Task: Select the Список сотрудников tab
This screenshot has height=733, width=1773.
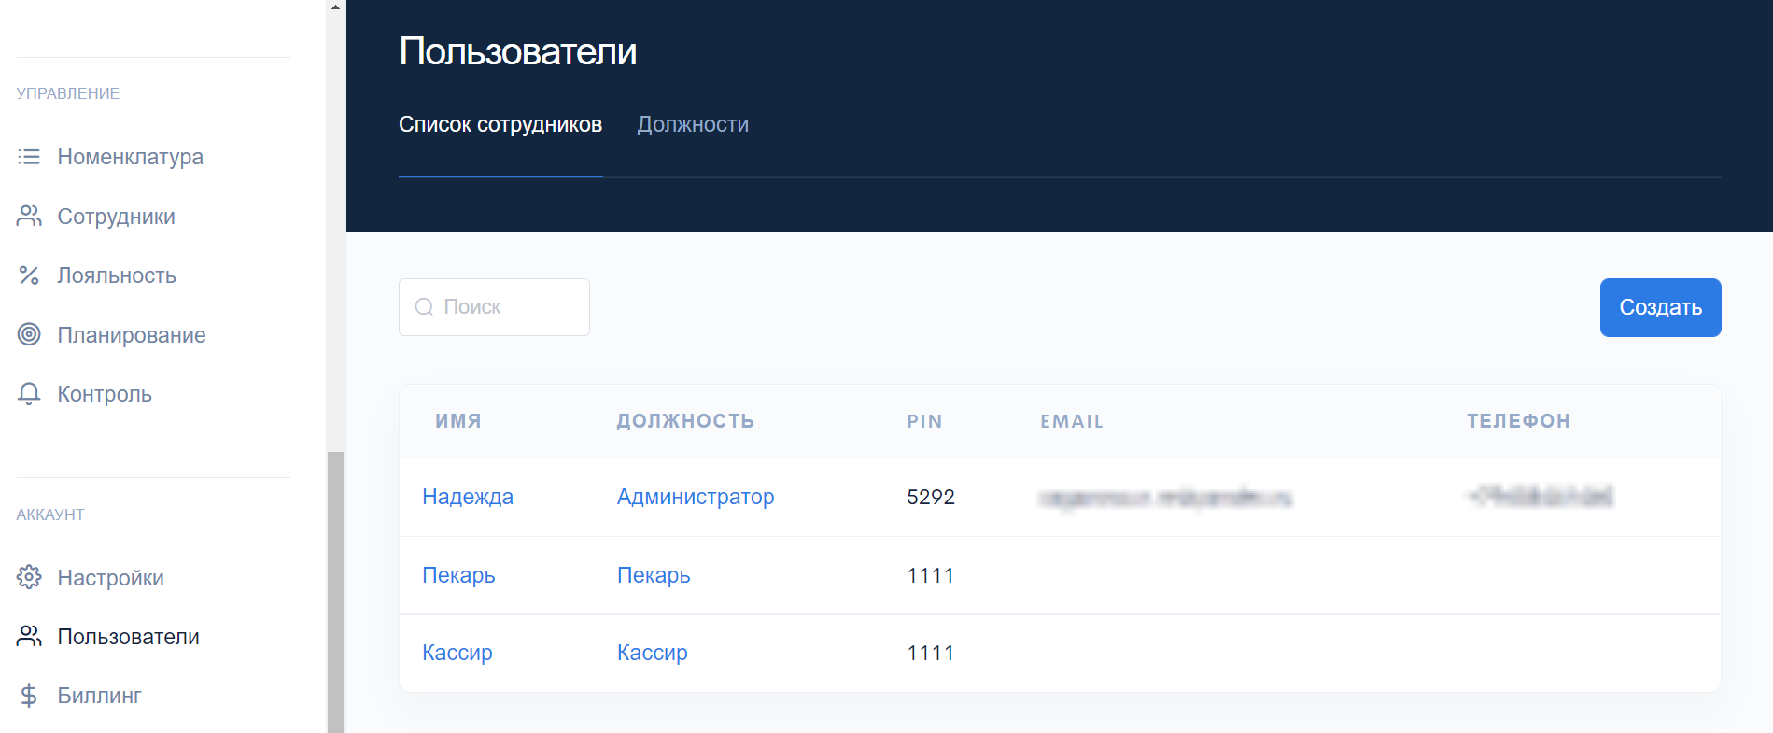Action: (x=500, y=125)
